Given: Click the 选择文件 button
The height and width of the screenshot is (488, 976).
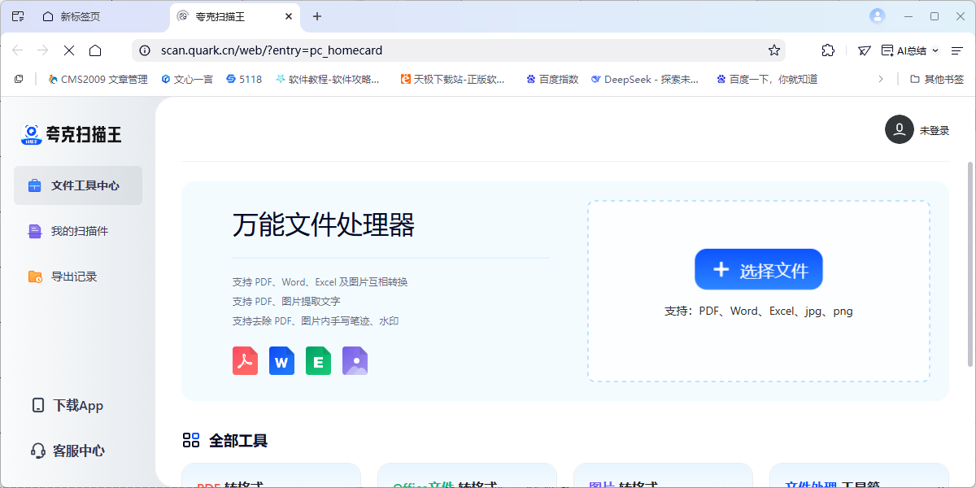Looking at the screenshot, I should [x=758, y=270].
